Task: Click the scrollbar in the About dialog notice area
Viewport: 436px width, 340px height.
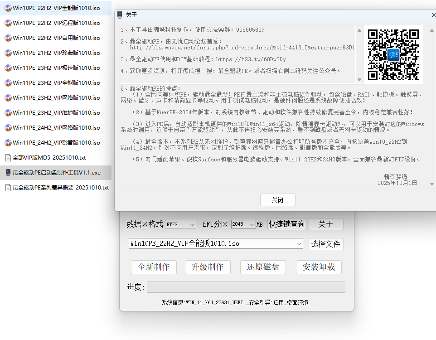Action: point(358,54)
